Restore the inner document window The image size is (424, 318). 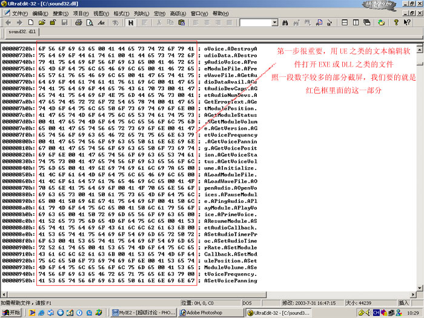click(x=412, y=13)
